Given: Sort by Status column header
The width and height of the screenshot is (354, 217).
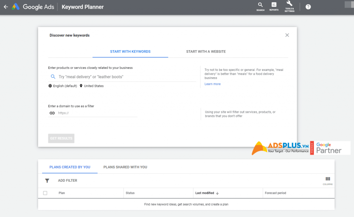Looking at the screenshot, I should (x=130, y=193).
